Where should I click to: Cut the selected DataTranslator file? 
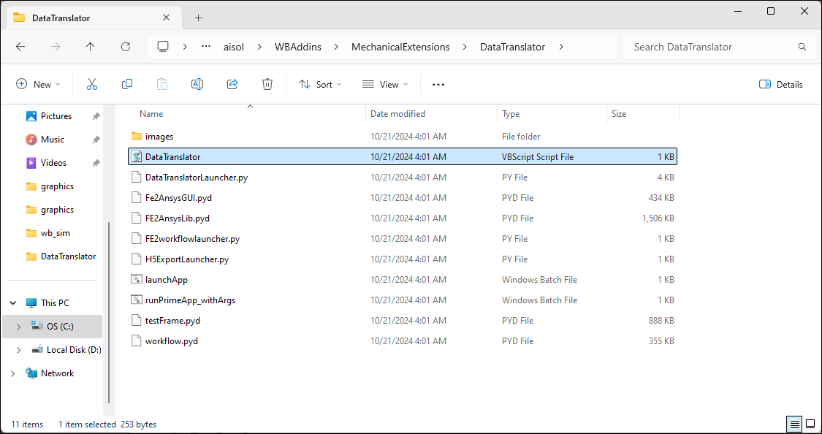(x=92, y=83)
